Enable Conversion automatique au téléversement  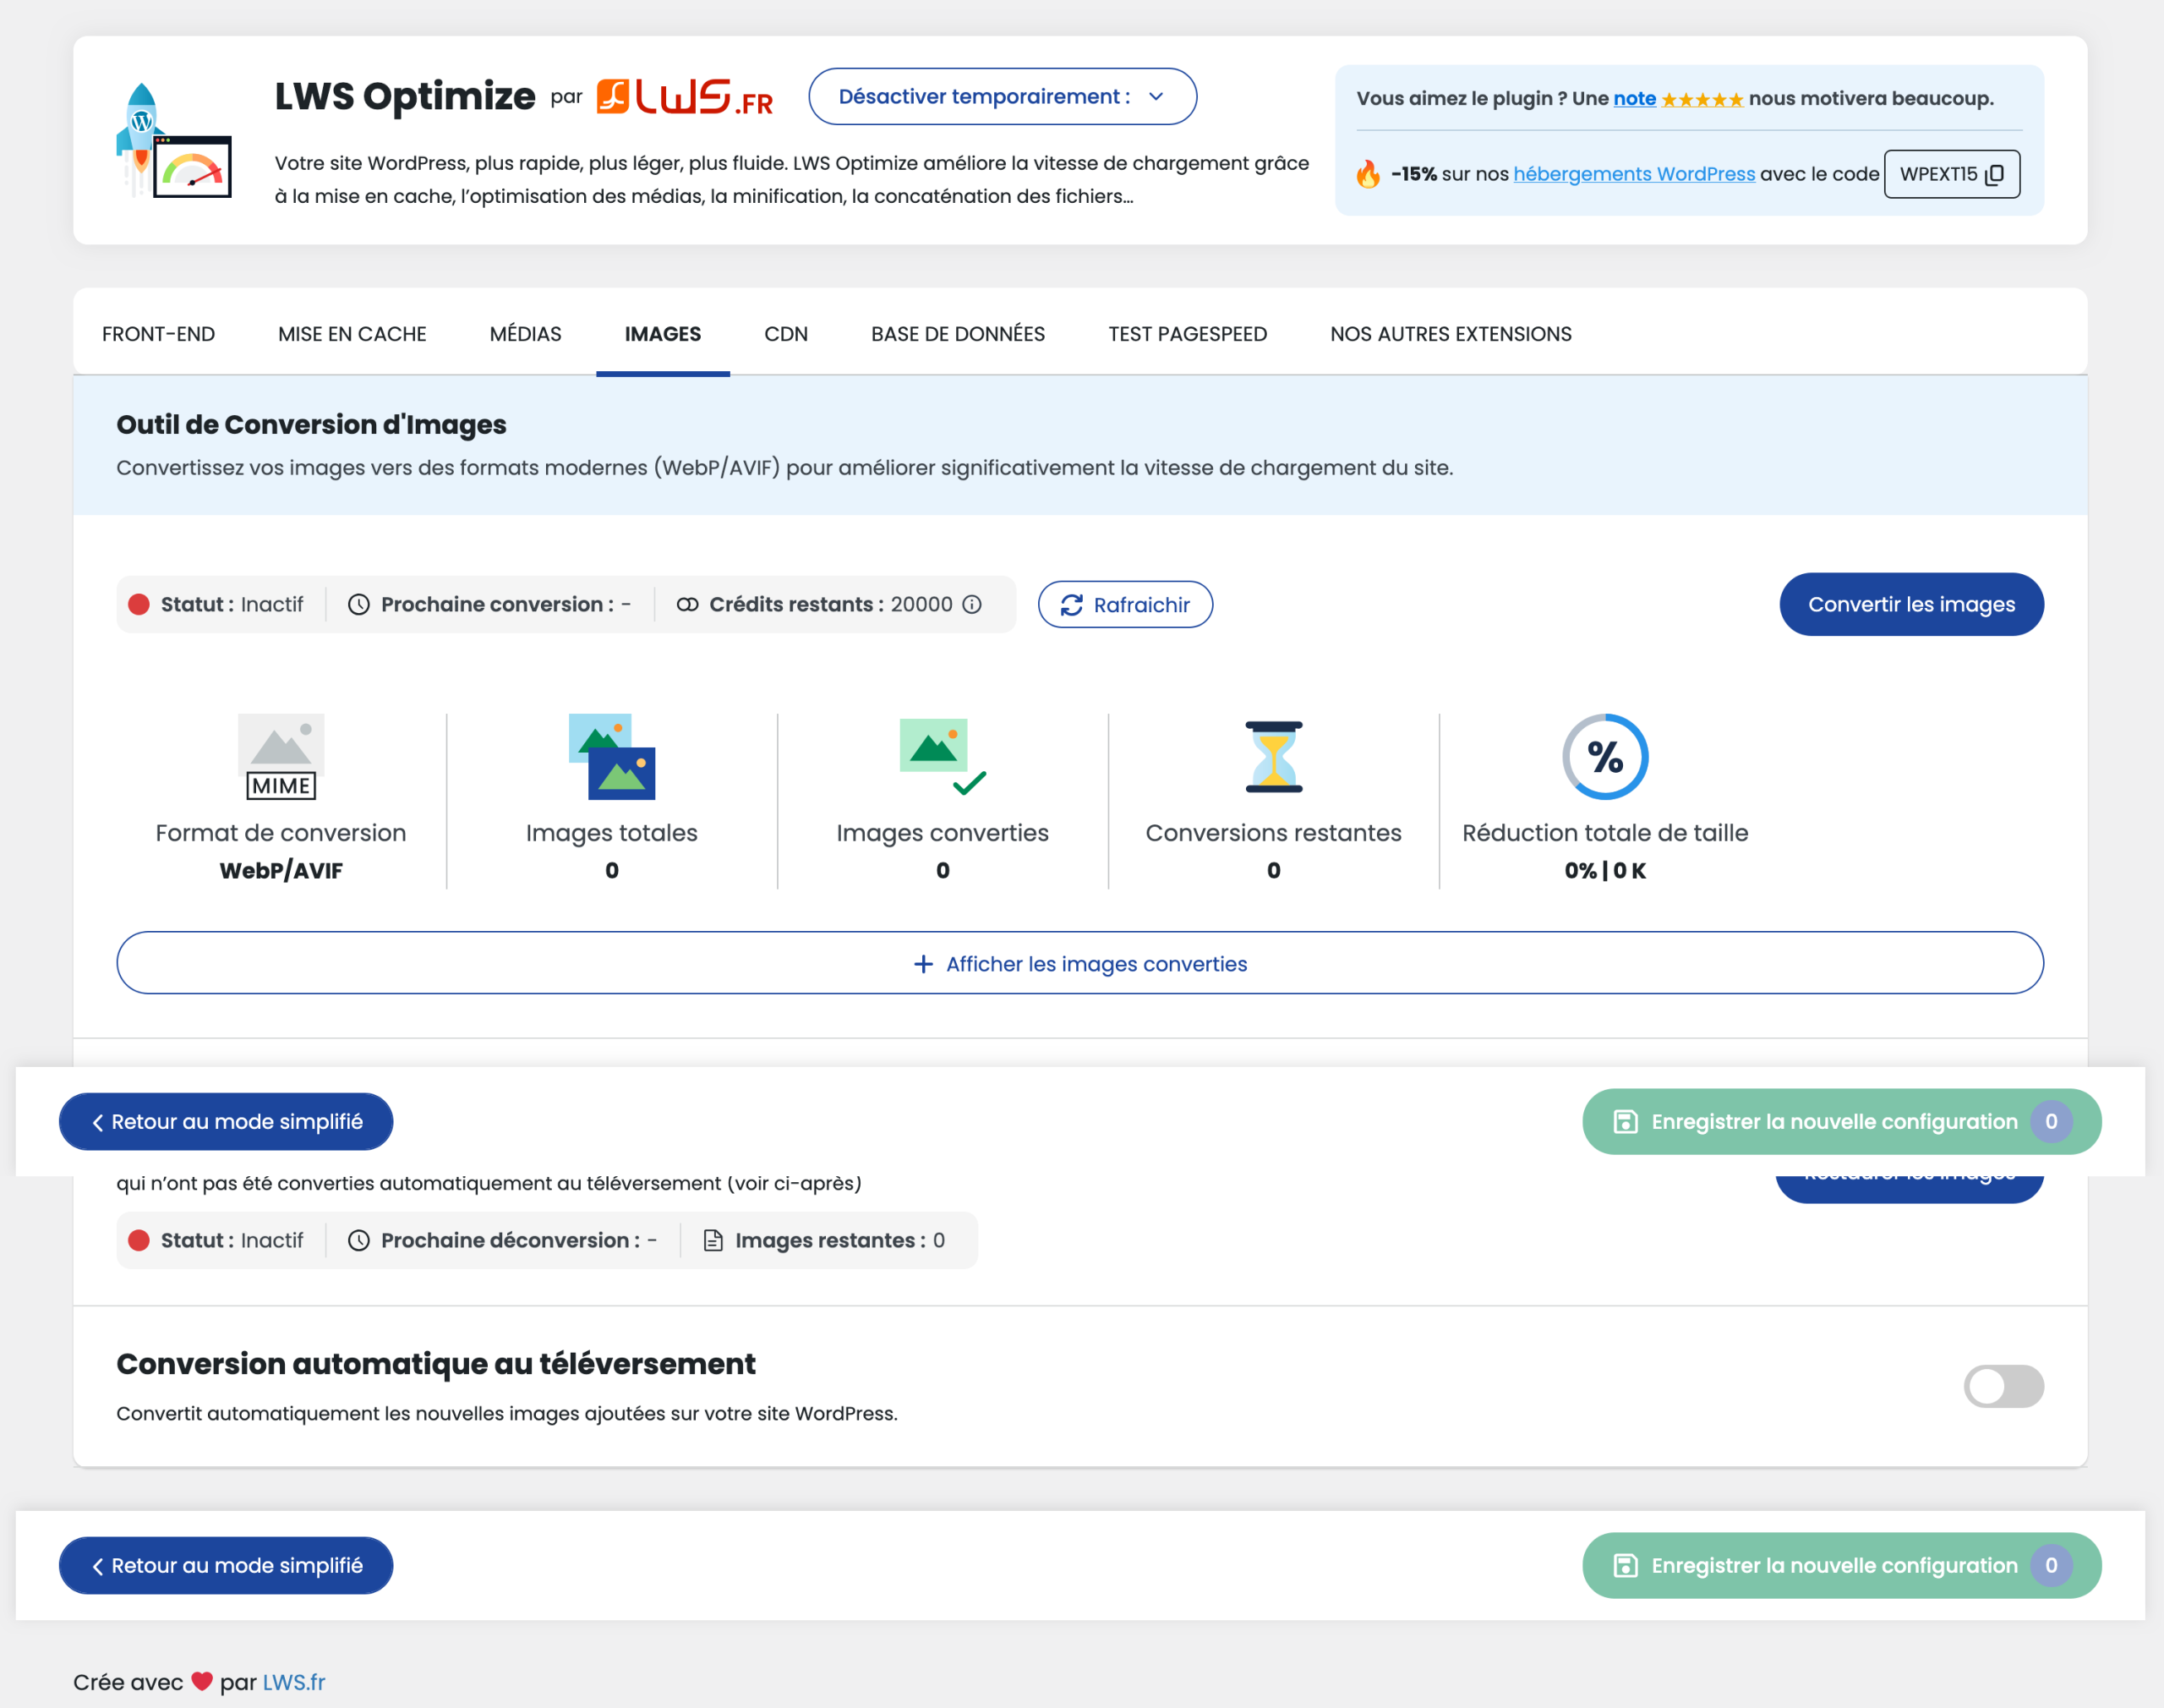pyautogui.click(x=2003, y=1386)
